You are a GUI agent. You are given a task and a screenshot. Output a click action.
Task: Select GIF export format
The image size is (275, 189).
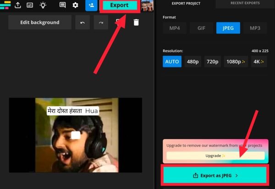(x=201, y=29)
